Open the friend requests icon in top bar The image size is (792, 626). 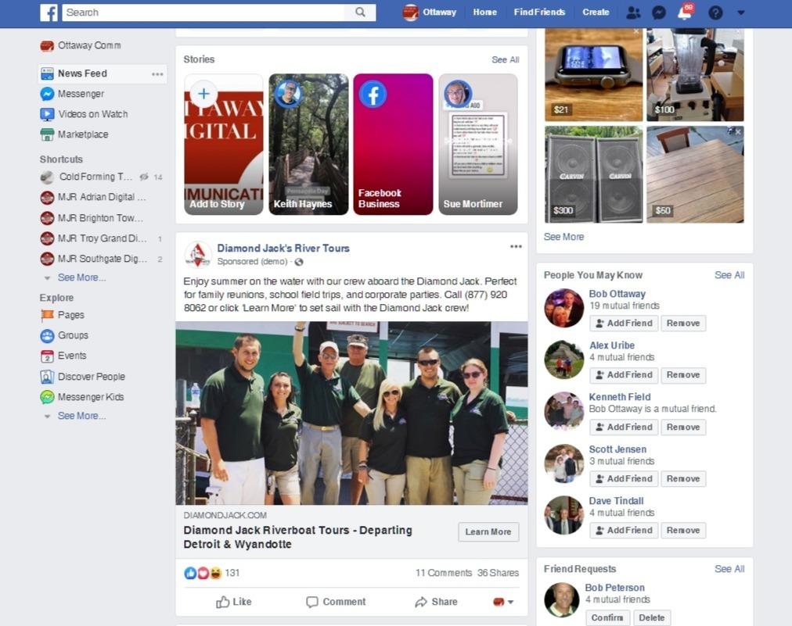point(633,12)
